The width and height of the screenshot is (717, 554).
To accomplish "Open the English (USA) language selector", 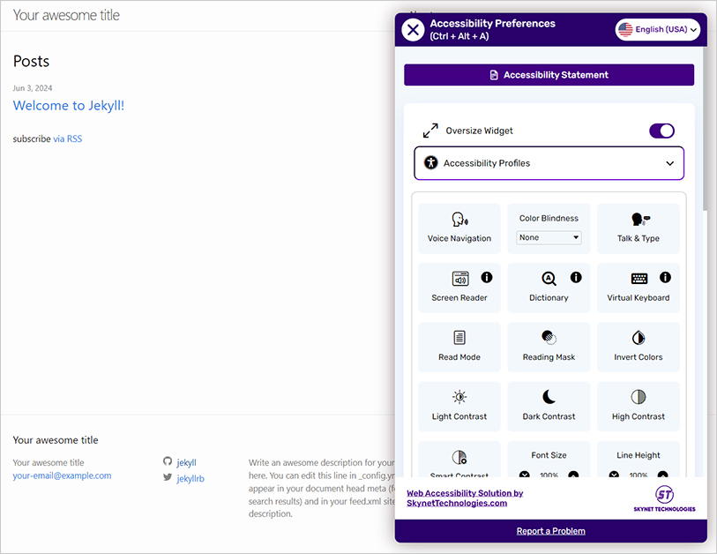I will (x=658, y=29).
